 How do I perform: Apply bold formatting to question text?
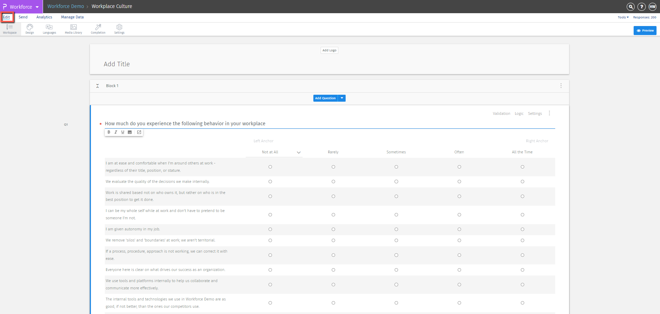(109, 132)
